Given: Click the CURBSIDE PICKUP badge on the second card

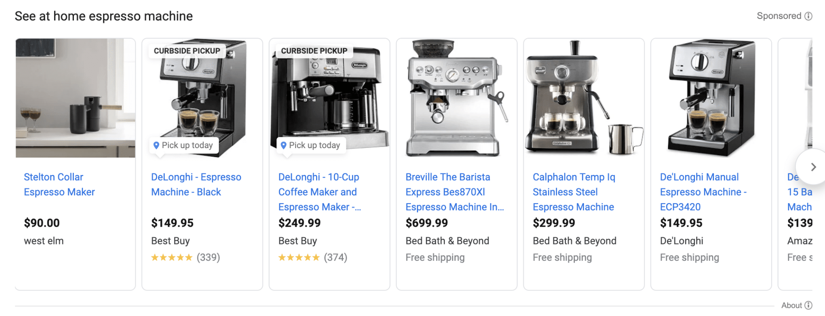Looking at the screenshot, I should [187, 51].
